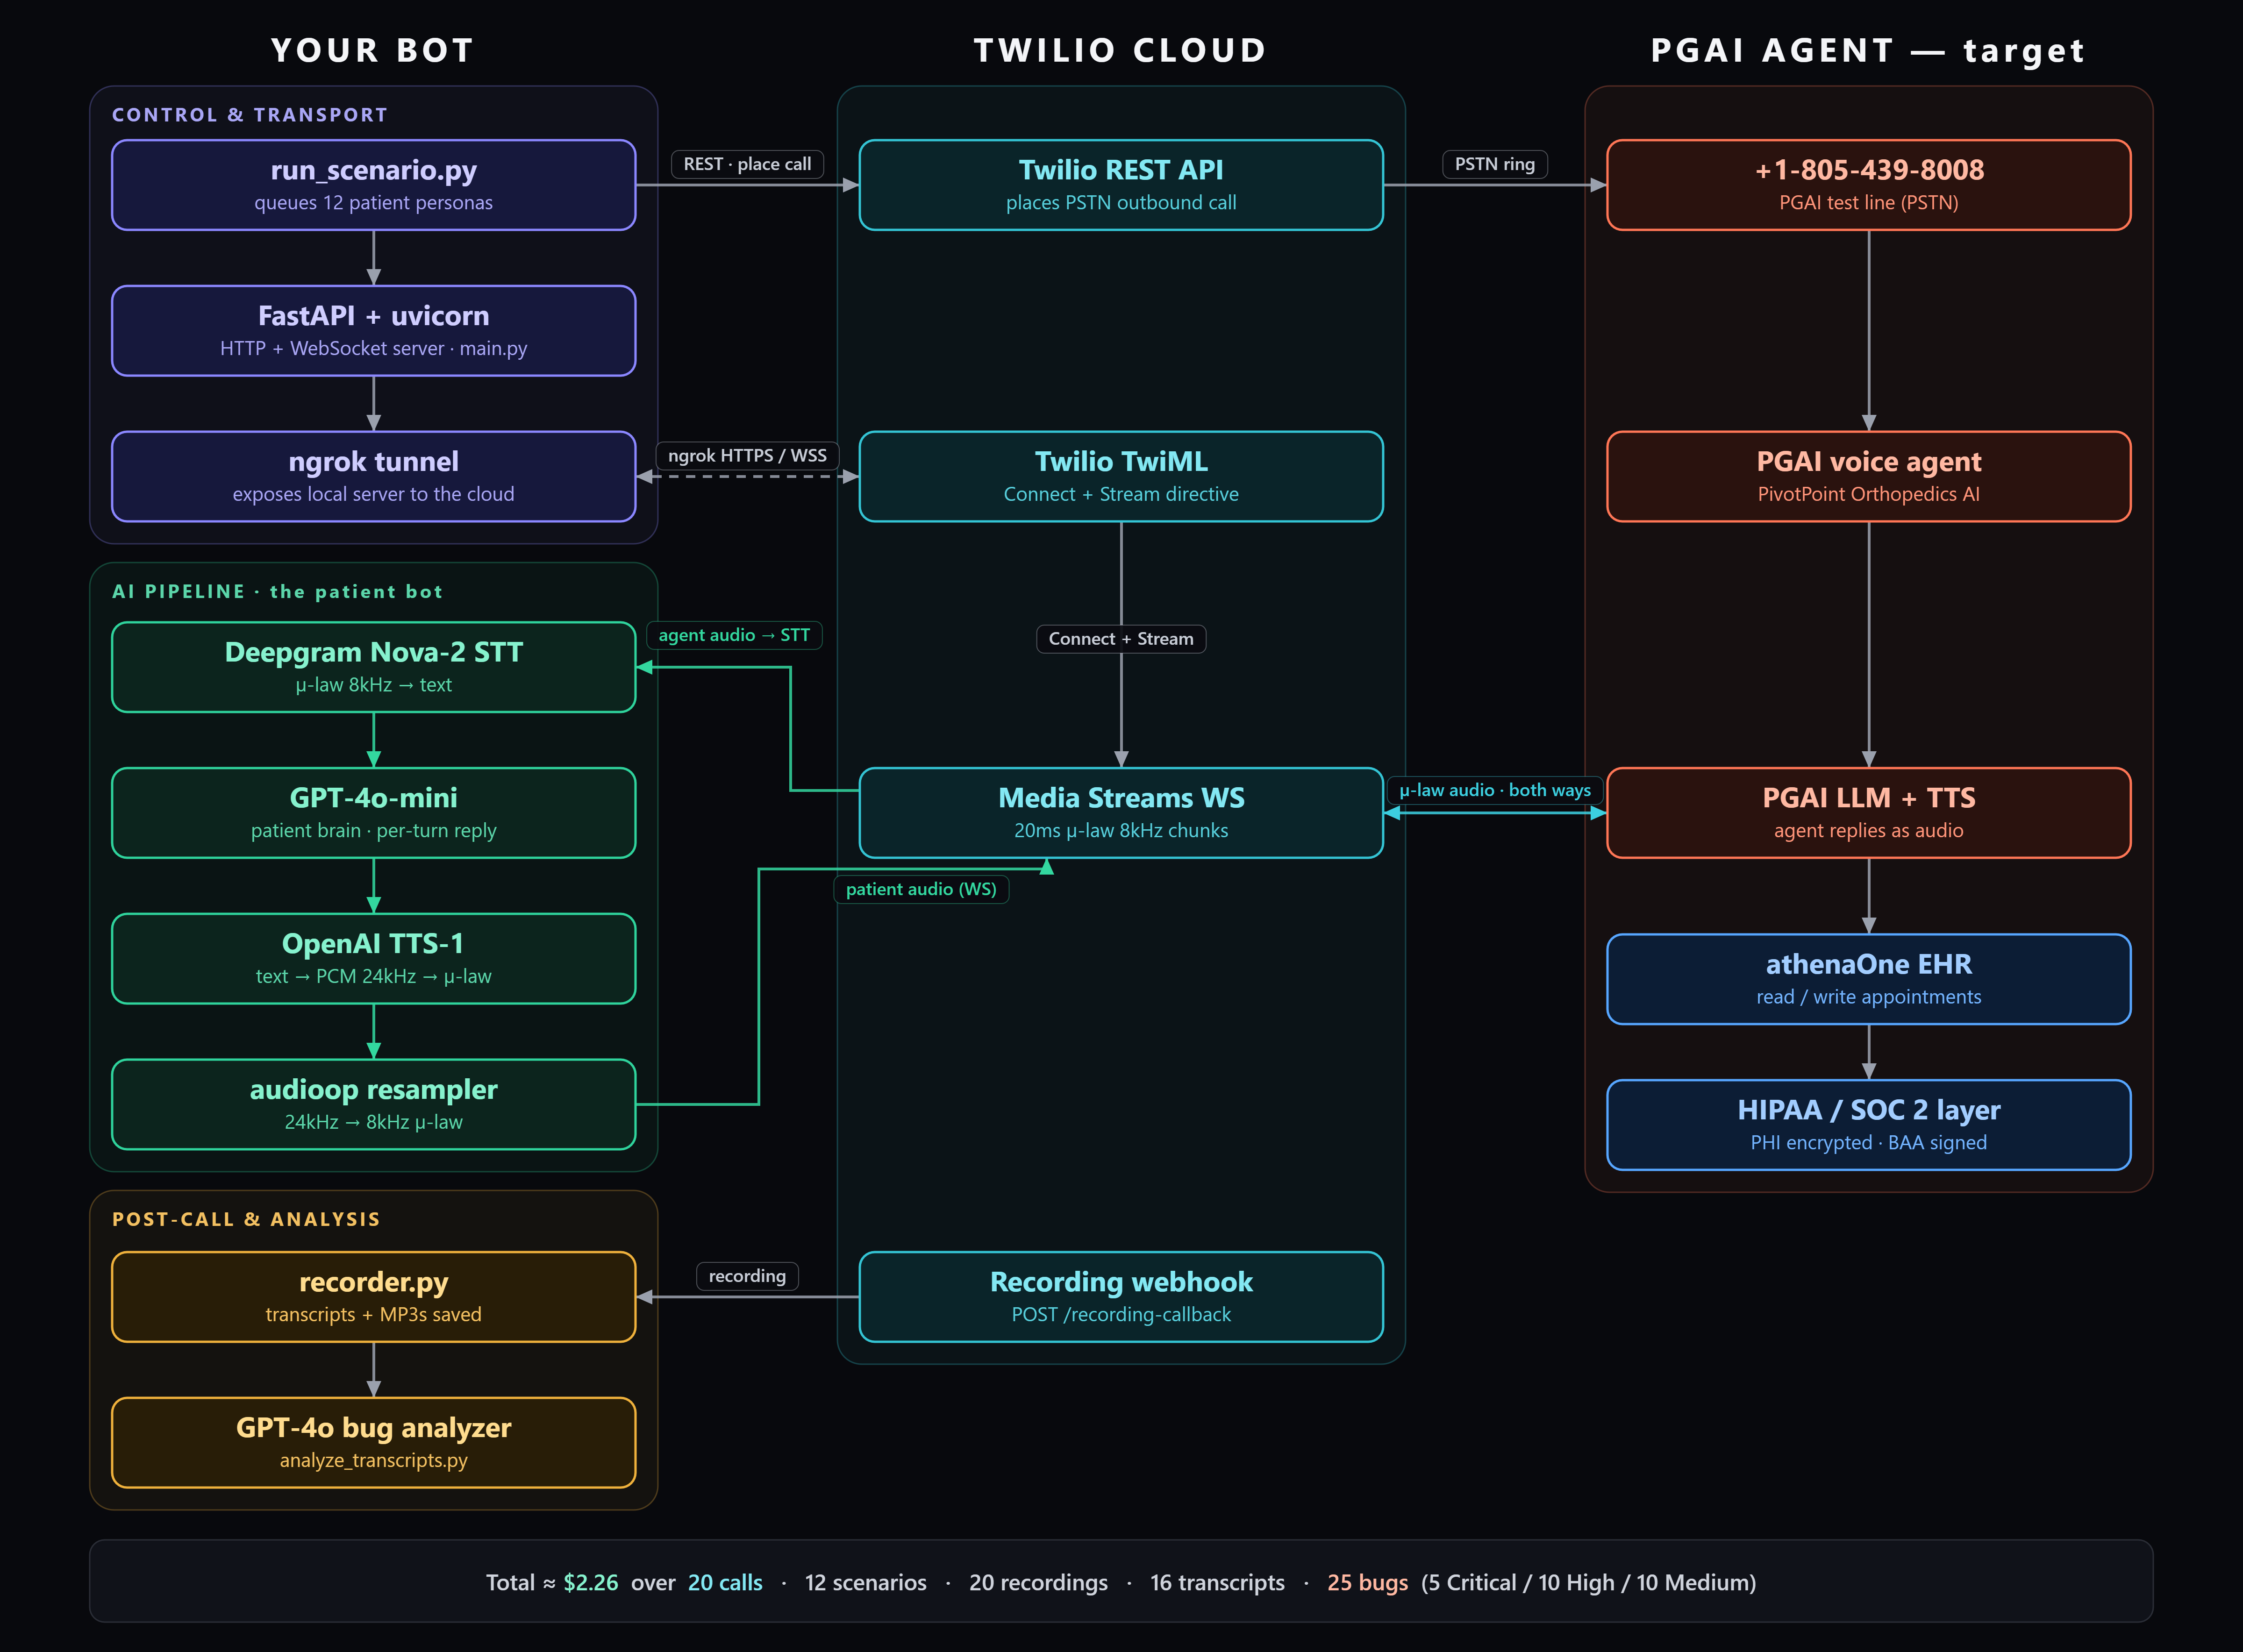Click the 'μ-law audio · both ways' label

tap(1495, 790)
